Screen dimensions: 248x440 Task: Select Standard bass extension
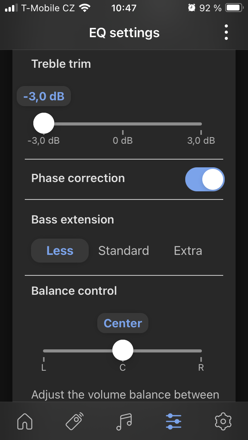tap(124, 251)
